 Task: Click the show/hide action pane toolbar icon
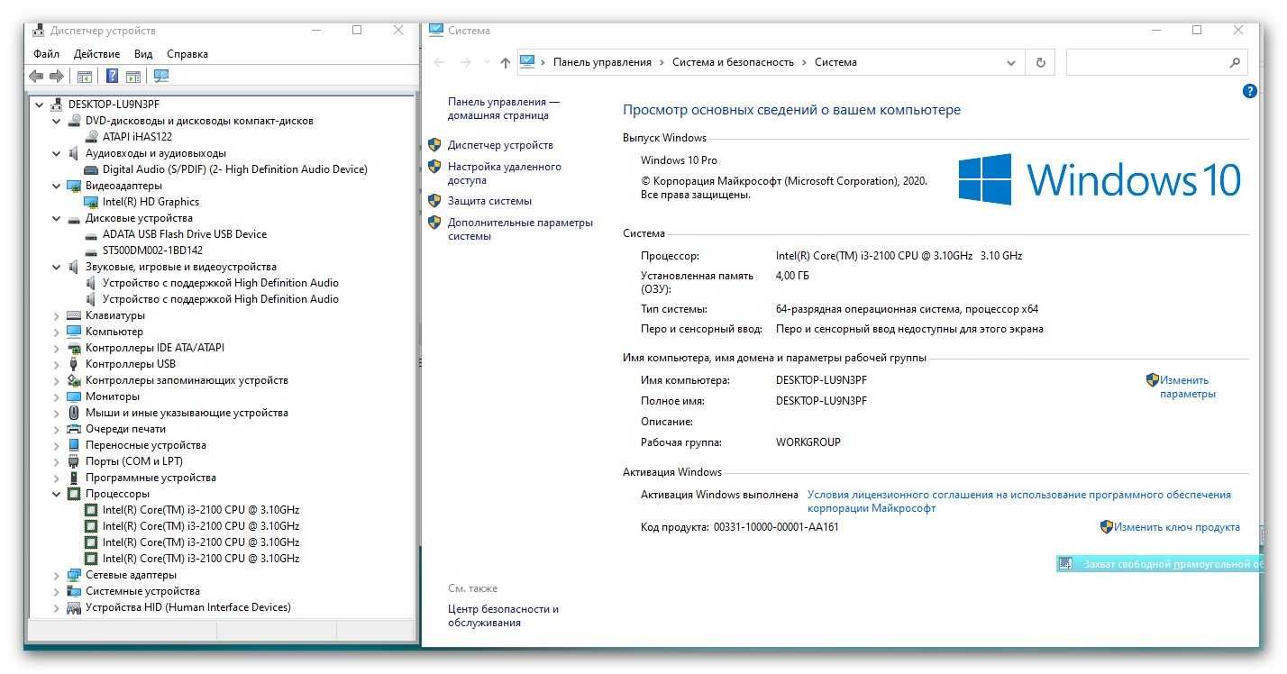click(x=133, y=77)
